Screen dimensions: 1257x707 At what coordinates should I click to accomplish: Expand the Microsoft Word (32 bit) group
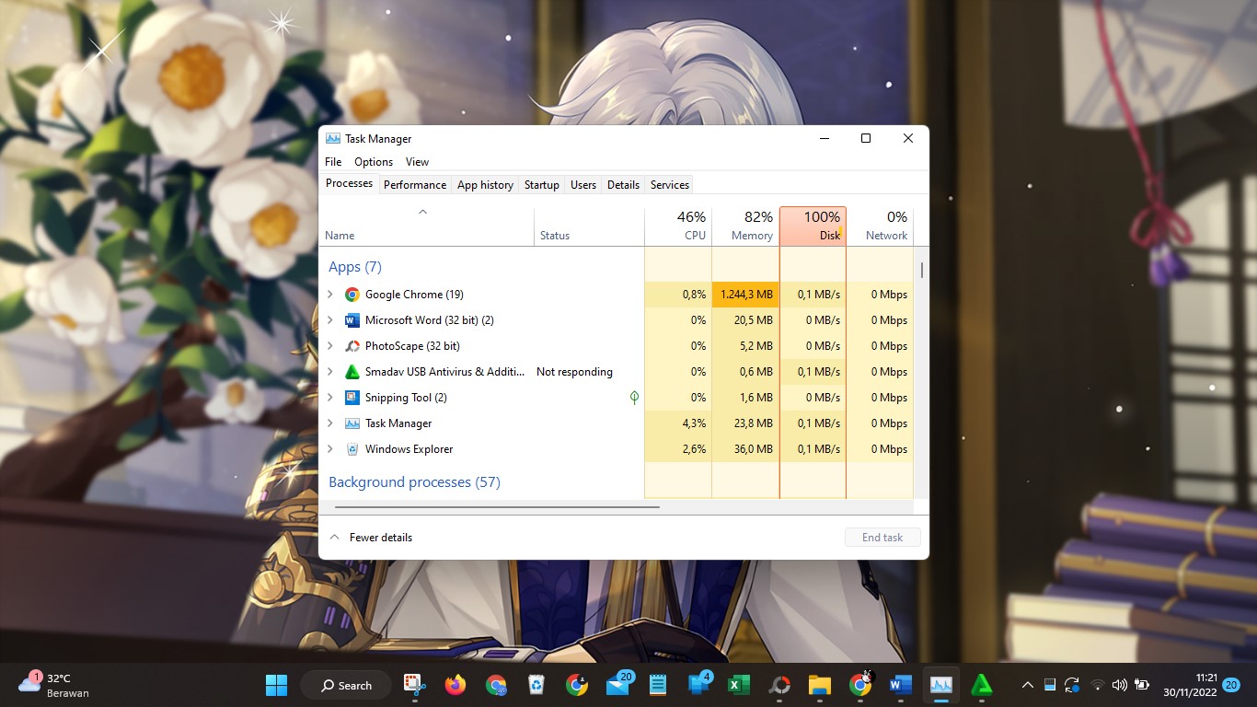click(330, 320)
